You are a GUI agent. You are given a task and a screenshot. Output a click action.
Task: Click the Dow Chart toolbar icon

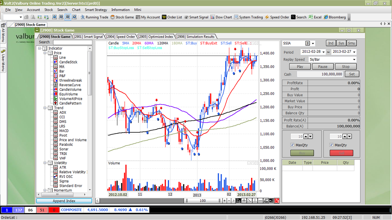click(x=221, y=17)
